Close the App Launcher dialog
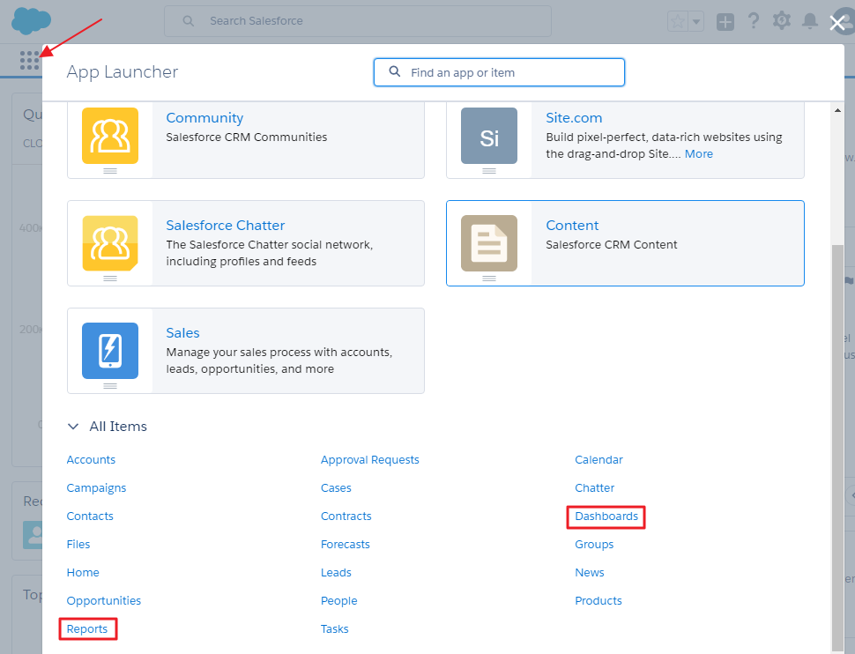 pyautogui.click(x=837, y=24)
